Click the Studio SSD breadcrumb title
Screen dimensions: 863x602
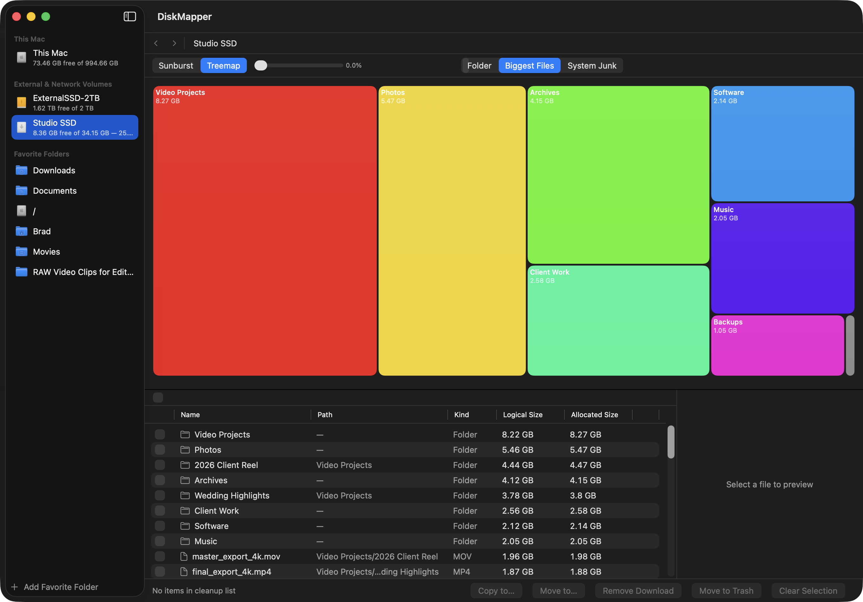[x=215, y=43]
